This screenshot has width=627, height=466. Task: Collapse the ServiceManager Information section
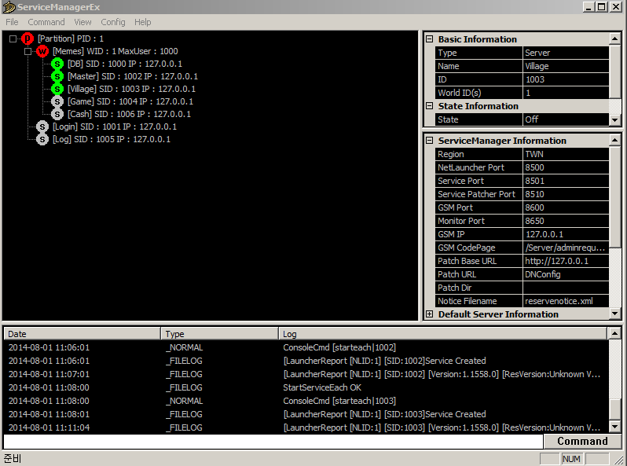pos(430,141)
